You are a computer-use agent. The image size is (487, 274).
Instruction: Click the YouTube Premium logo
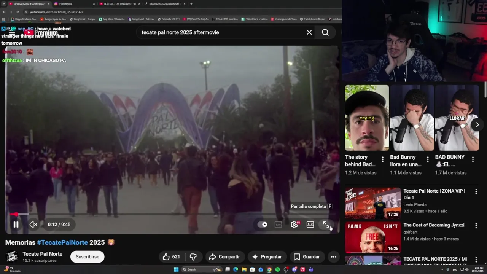pos(41,33)
